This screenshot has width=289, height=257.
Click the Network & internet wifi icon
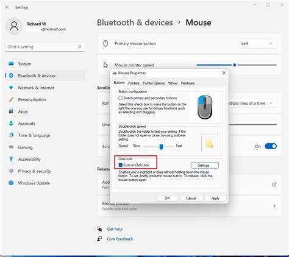click(x=11, y=88)
